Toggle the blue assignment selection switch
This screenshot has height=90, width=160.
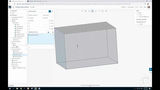[48, 32]
